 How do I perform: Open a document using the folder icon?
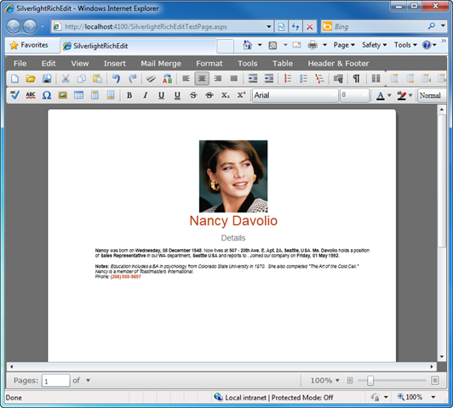[31, 78]
